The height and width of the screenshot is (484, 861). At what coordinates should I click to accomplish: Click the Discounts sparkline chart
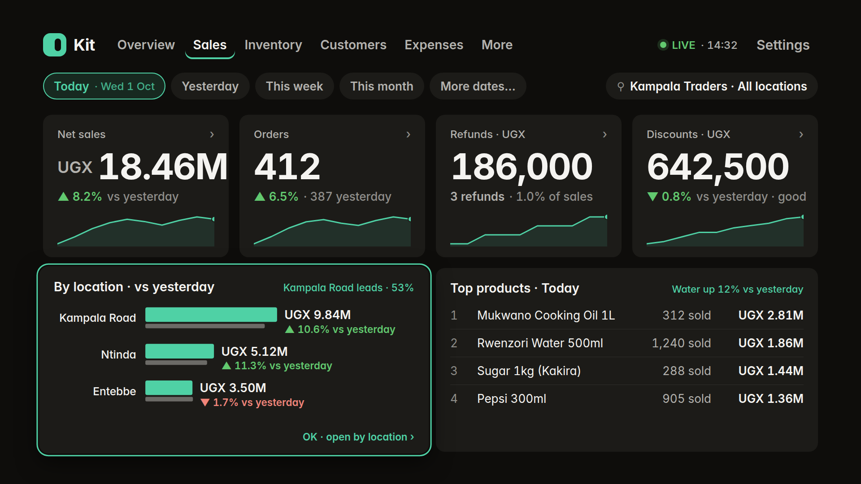(725, 230)
